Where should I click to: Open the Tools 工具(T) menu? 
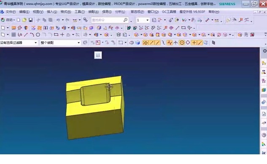tap(80, 12)
